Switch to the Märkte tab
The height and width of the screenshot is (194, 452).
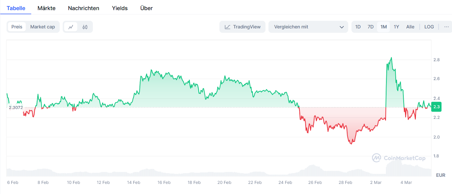[x=47, y=8]
